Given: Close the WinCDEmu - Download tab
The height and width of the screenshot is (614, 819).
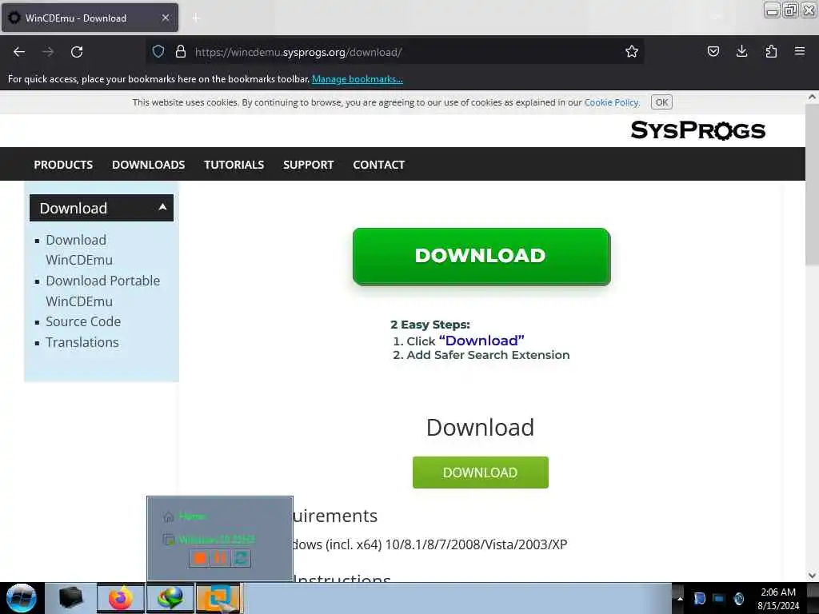Looking at the screenshot, I should 165,18.
